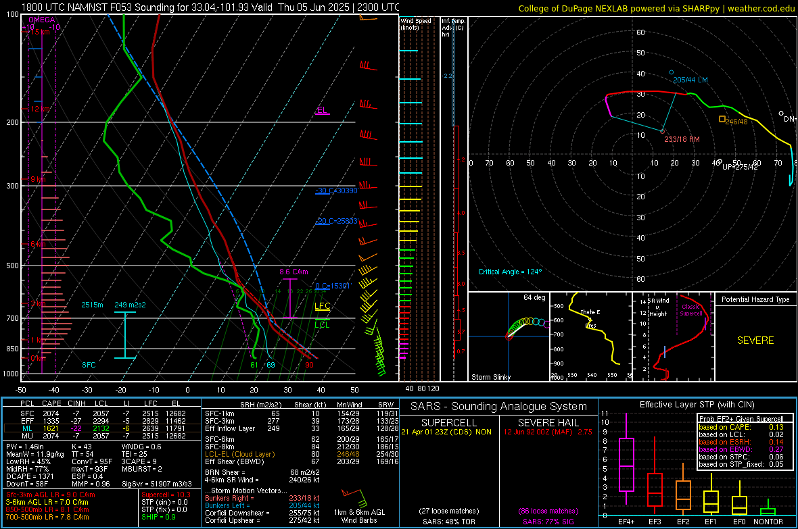Click the red surface temperature value 90
Viewport: 798px width, 529px height.
pyautogui.click(x=309, y=365)
